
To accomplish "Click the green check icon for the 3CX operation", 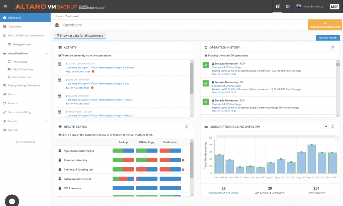I will pyautogui.click(x=206, y=102).
